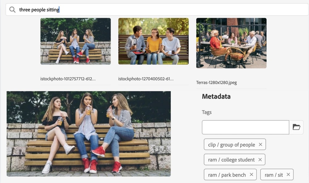Focus the search field containing 'three people sitting'
Screen dimensions: 309x183
click(x=154, y=10)
